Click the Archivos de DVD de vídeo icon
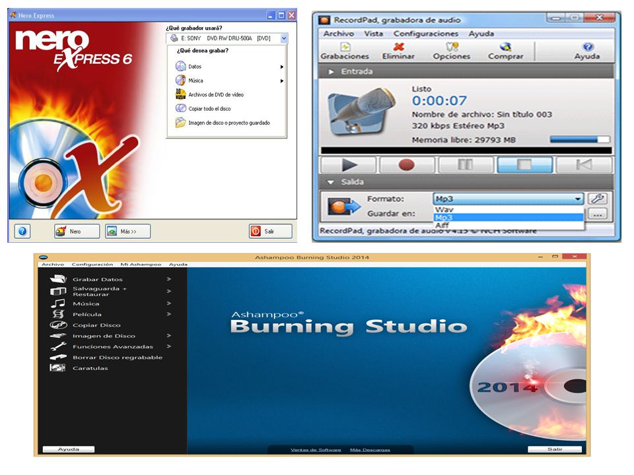Image resolution: width=634 pixels, height=475 pixels. (x=180, y=94)
